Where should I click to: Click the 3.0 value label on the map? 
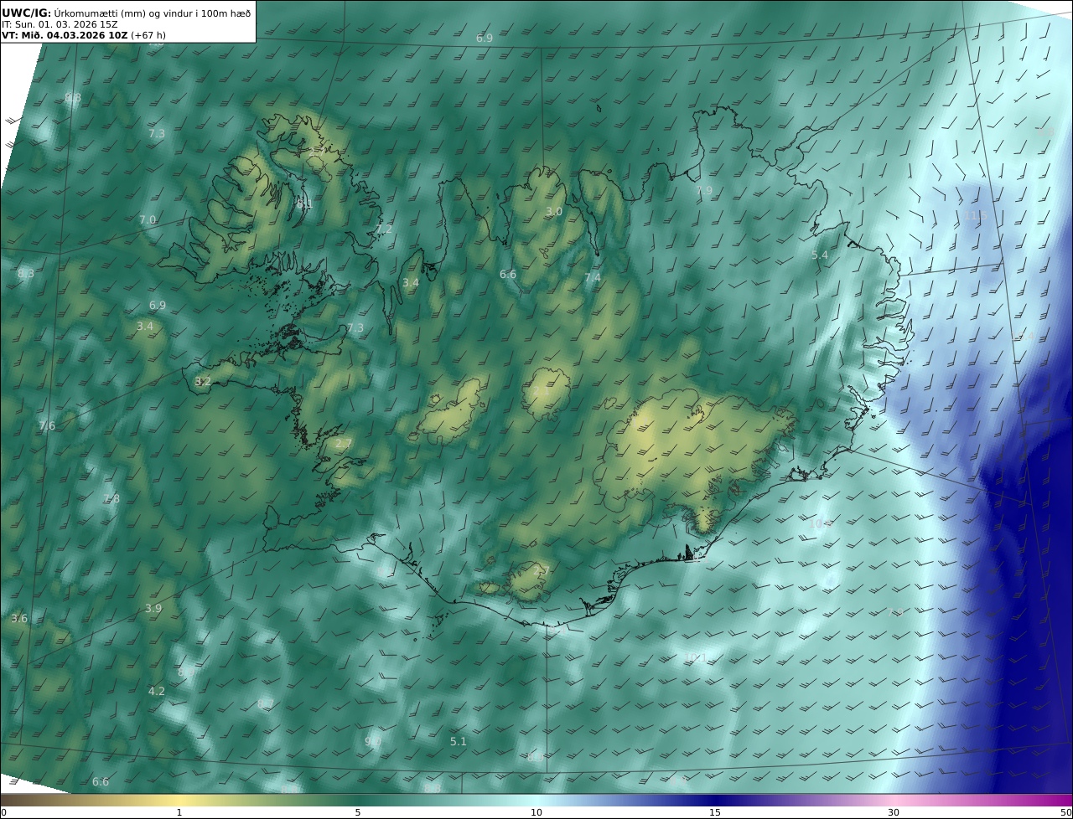click(554, 211)
